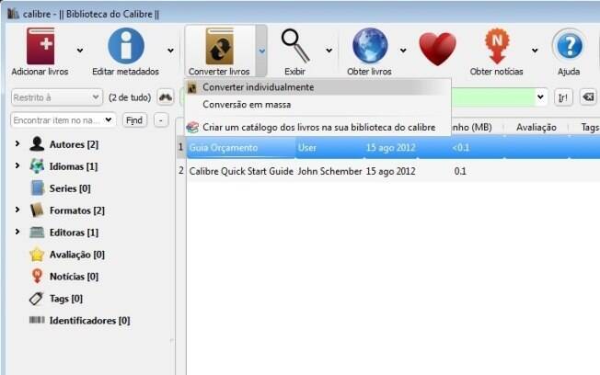Open dropdown arrow next to Adicionar livros

[80, 50]
